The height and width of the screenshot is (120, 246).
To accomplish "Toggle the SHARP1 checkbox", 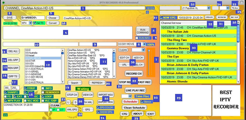I will point(5,92).
